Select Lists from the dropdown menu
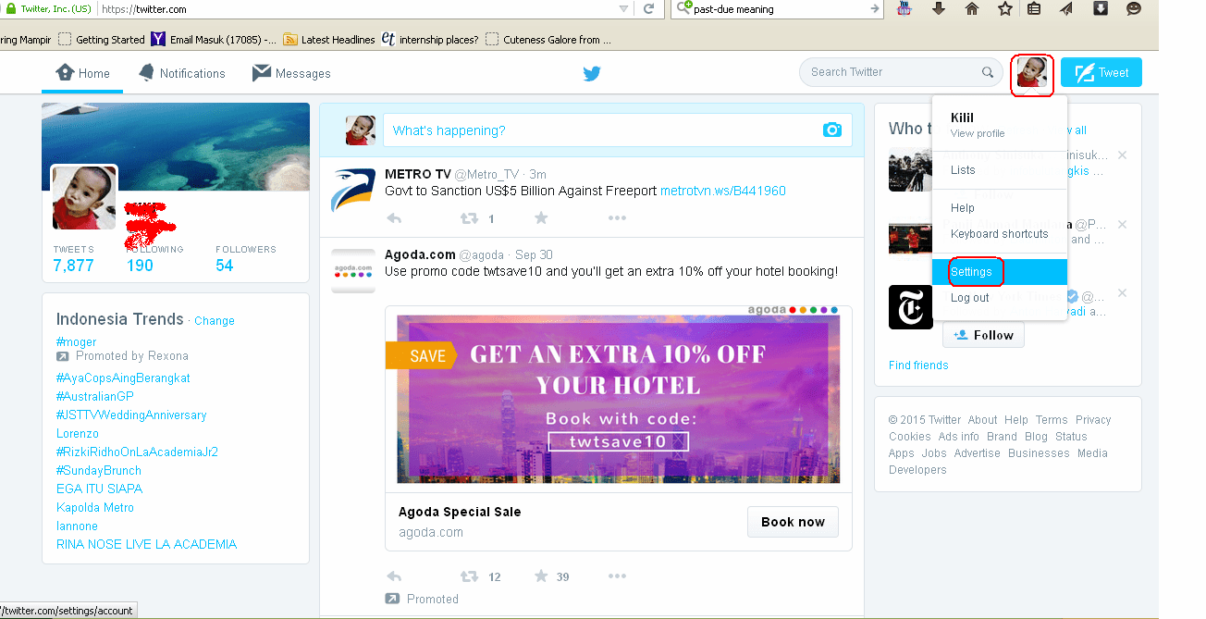 [x=963, y=170]
